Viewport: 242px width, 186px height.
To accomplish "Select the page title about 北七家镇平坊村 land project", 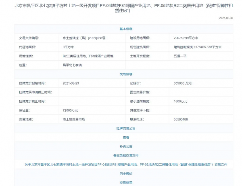I will [124, 8].
